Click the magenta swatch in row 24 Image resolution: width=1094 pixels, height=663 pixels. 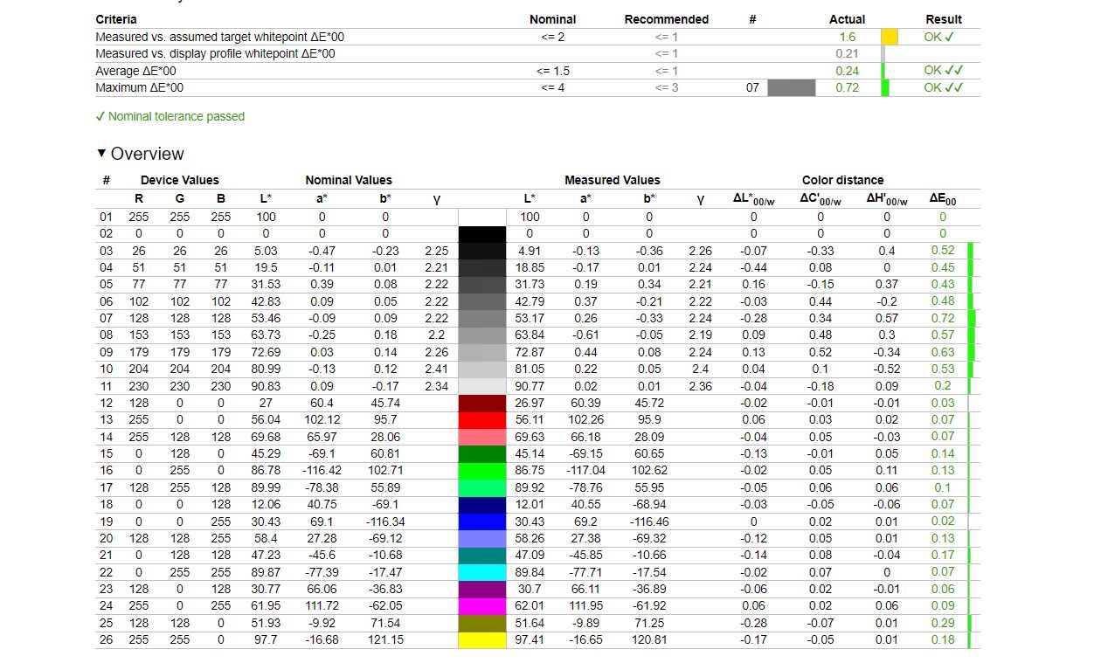[482, 606]
